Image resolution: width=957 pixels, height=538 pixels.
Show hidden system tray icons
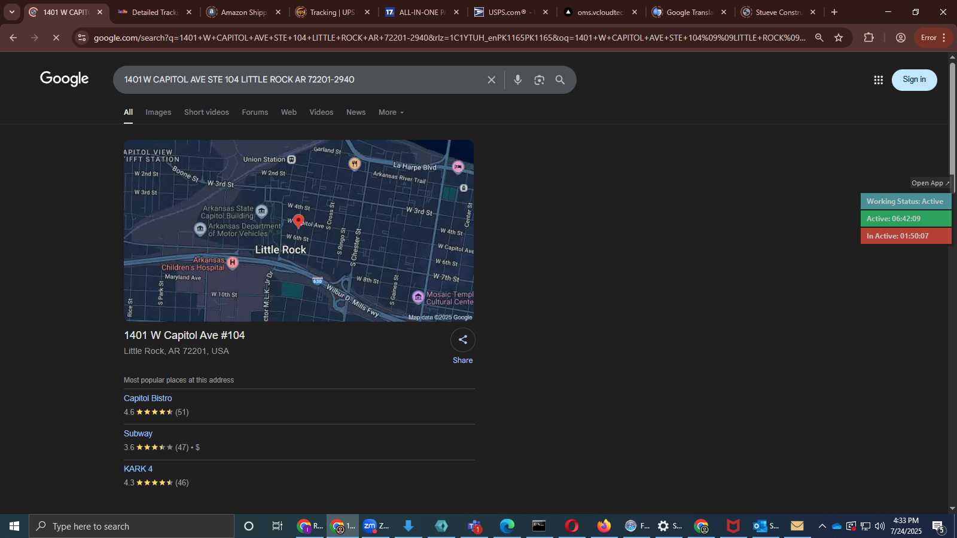(x=822, y=526)
